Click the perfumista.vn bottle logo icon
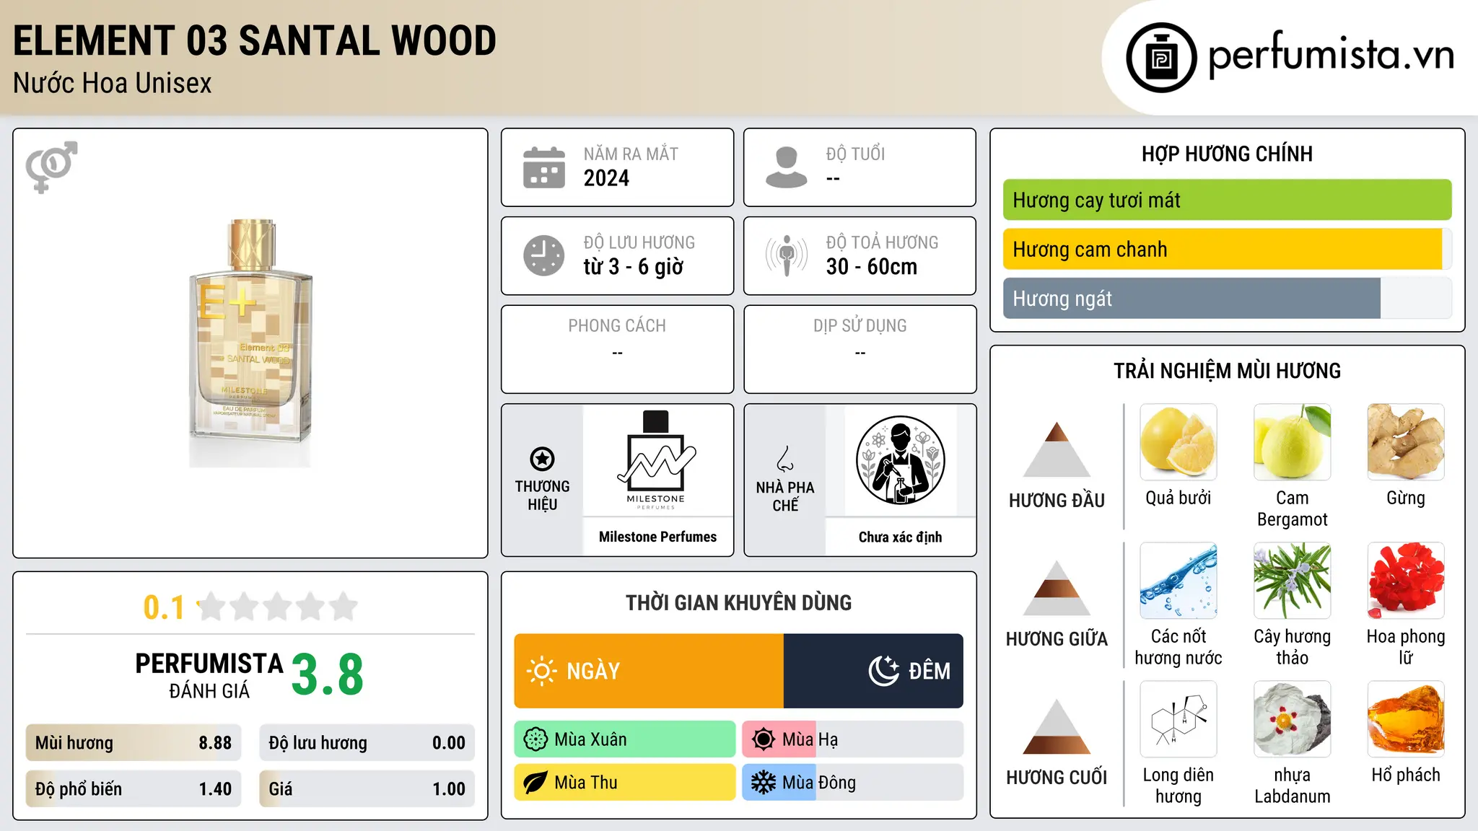This screenshot has width=1478, height=831. click(x=1161, y=58)
